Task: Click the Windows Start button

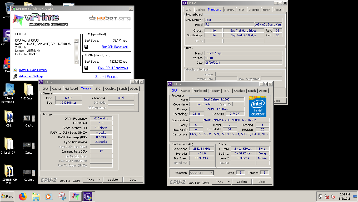Action: pos(7,196)
